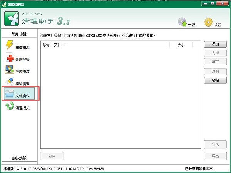Expand the 高级功能 sidebar section
231x173 pixels.
click(x=19, y=158)
